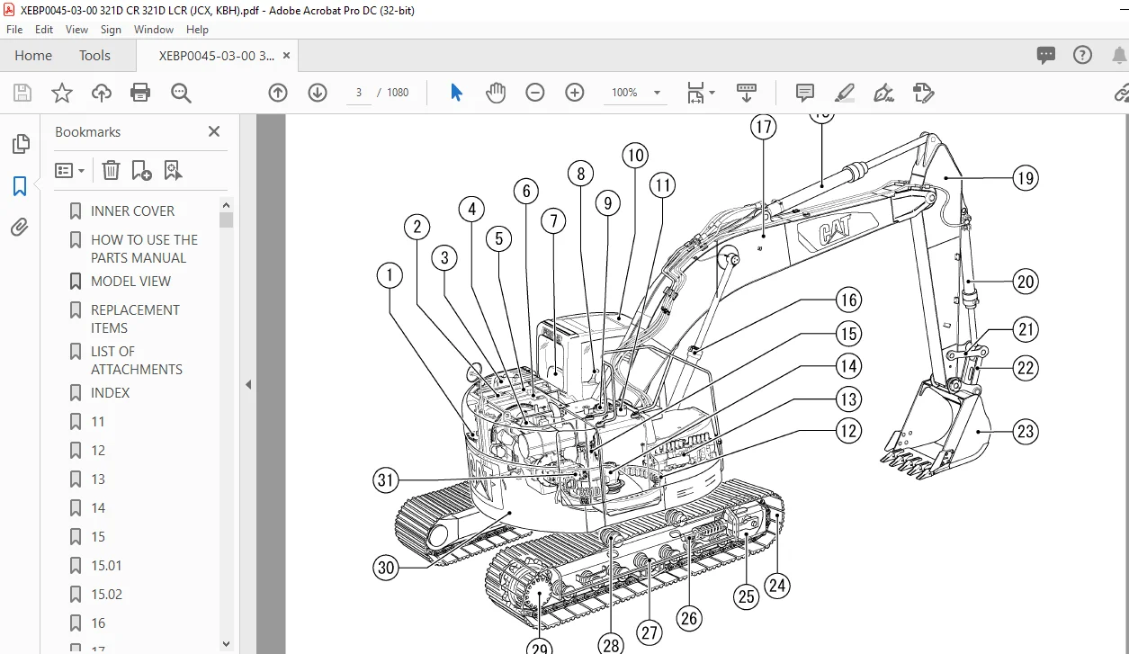Delete the selected bookmark via trash icon
Viewport: 1129px width, 654px height.
pyautogui.click(x=111, y=170)
